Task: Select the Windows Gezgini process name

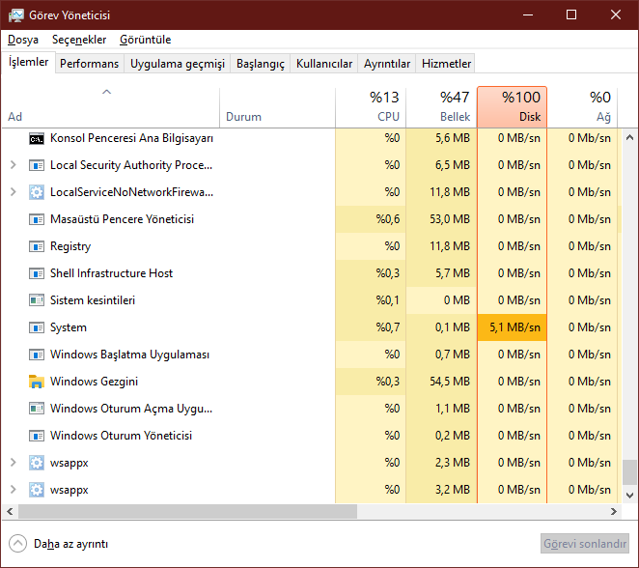Action: pos(95,382)
